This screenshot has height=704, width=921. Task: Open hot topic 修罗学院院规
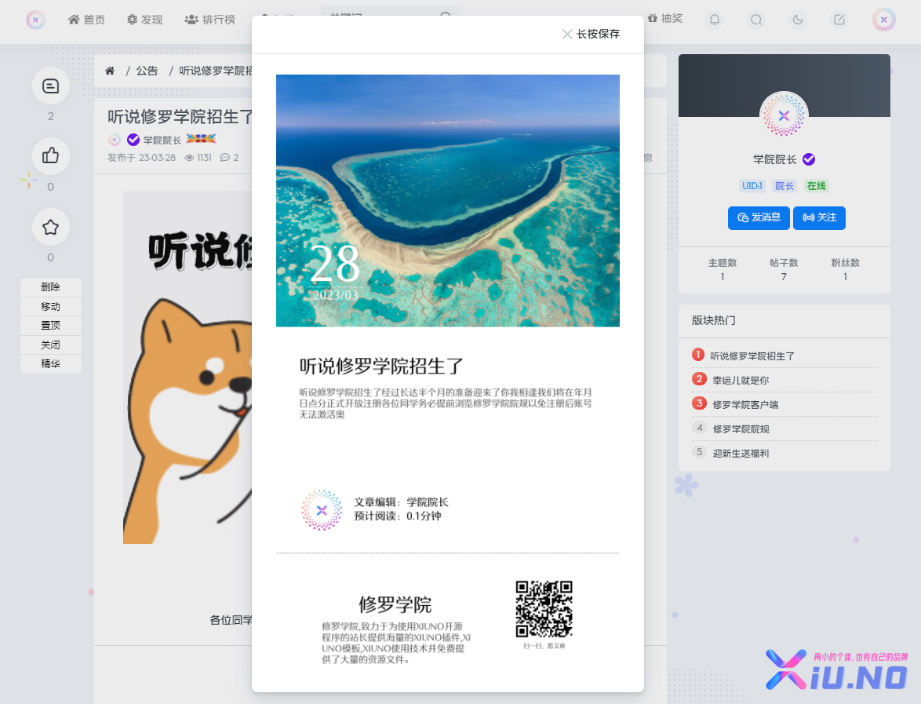pos(741,429)
